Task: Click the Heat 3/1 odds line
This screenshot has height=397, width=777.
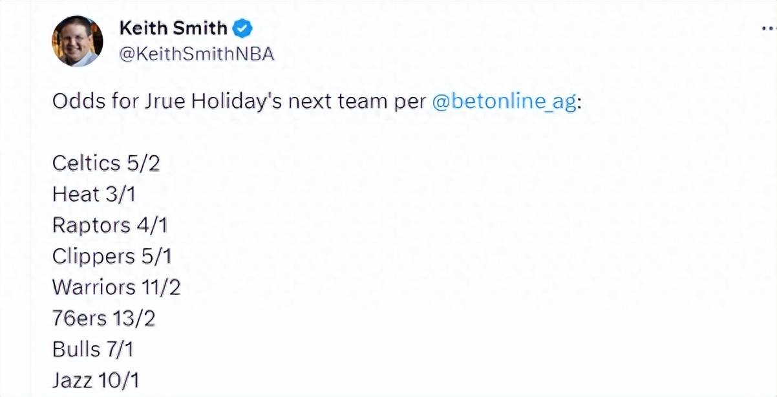Action: (94, 194)
